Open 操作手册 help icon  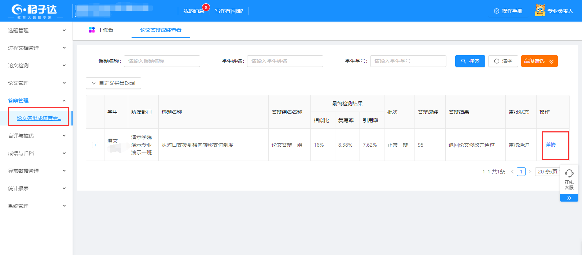click(x=497, y=11)
